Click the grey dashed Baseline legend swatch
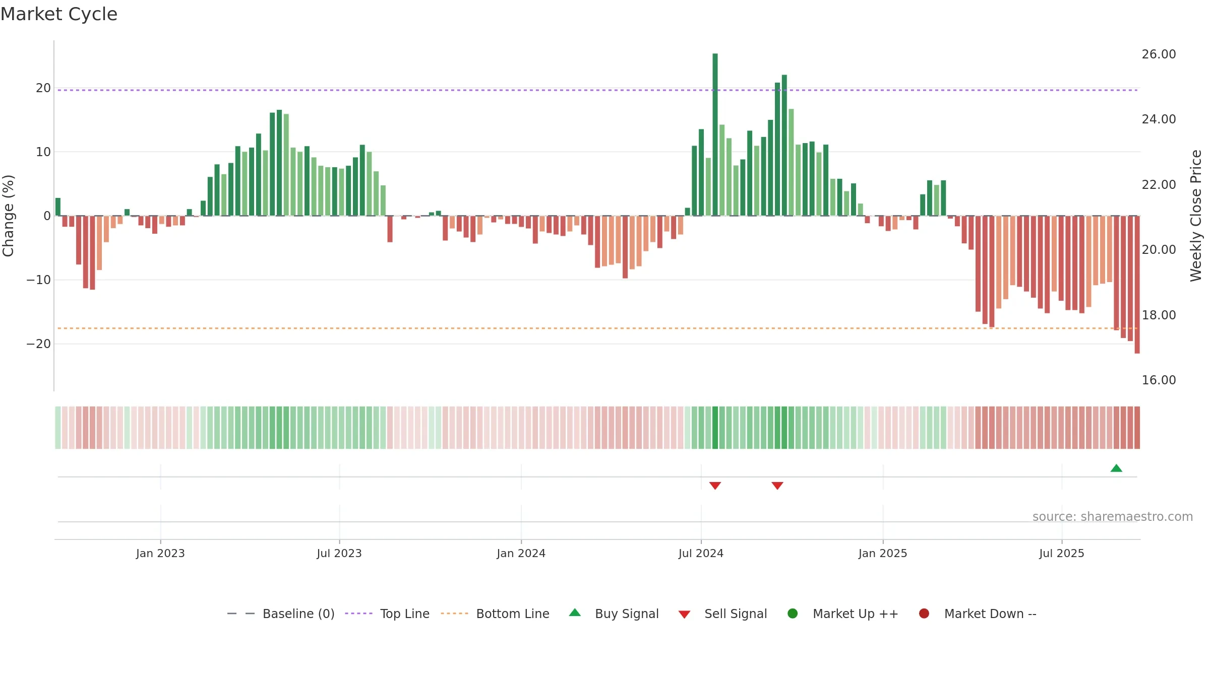Screen dimensions: 1210x680 tap(241, 614)
